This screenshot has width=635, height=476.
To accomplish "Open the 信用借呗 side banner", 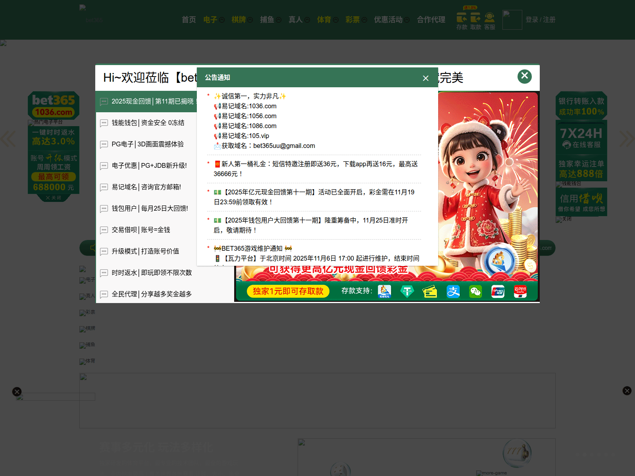I will pyautogui.click(x=581, y=202).
